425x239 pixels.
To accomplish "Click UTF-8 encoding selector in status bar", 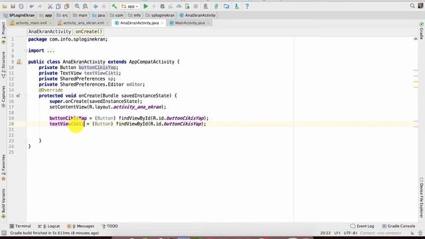I will coord(351,233).
